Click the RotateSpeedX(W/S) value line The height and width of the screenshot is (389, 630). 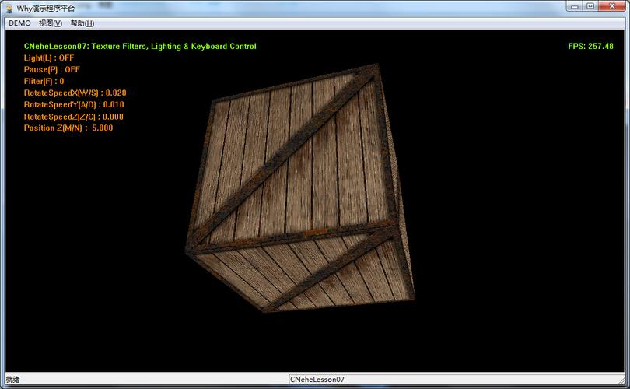(x=75, y=93)
